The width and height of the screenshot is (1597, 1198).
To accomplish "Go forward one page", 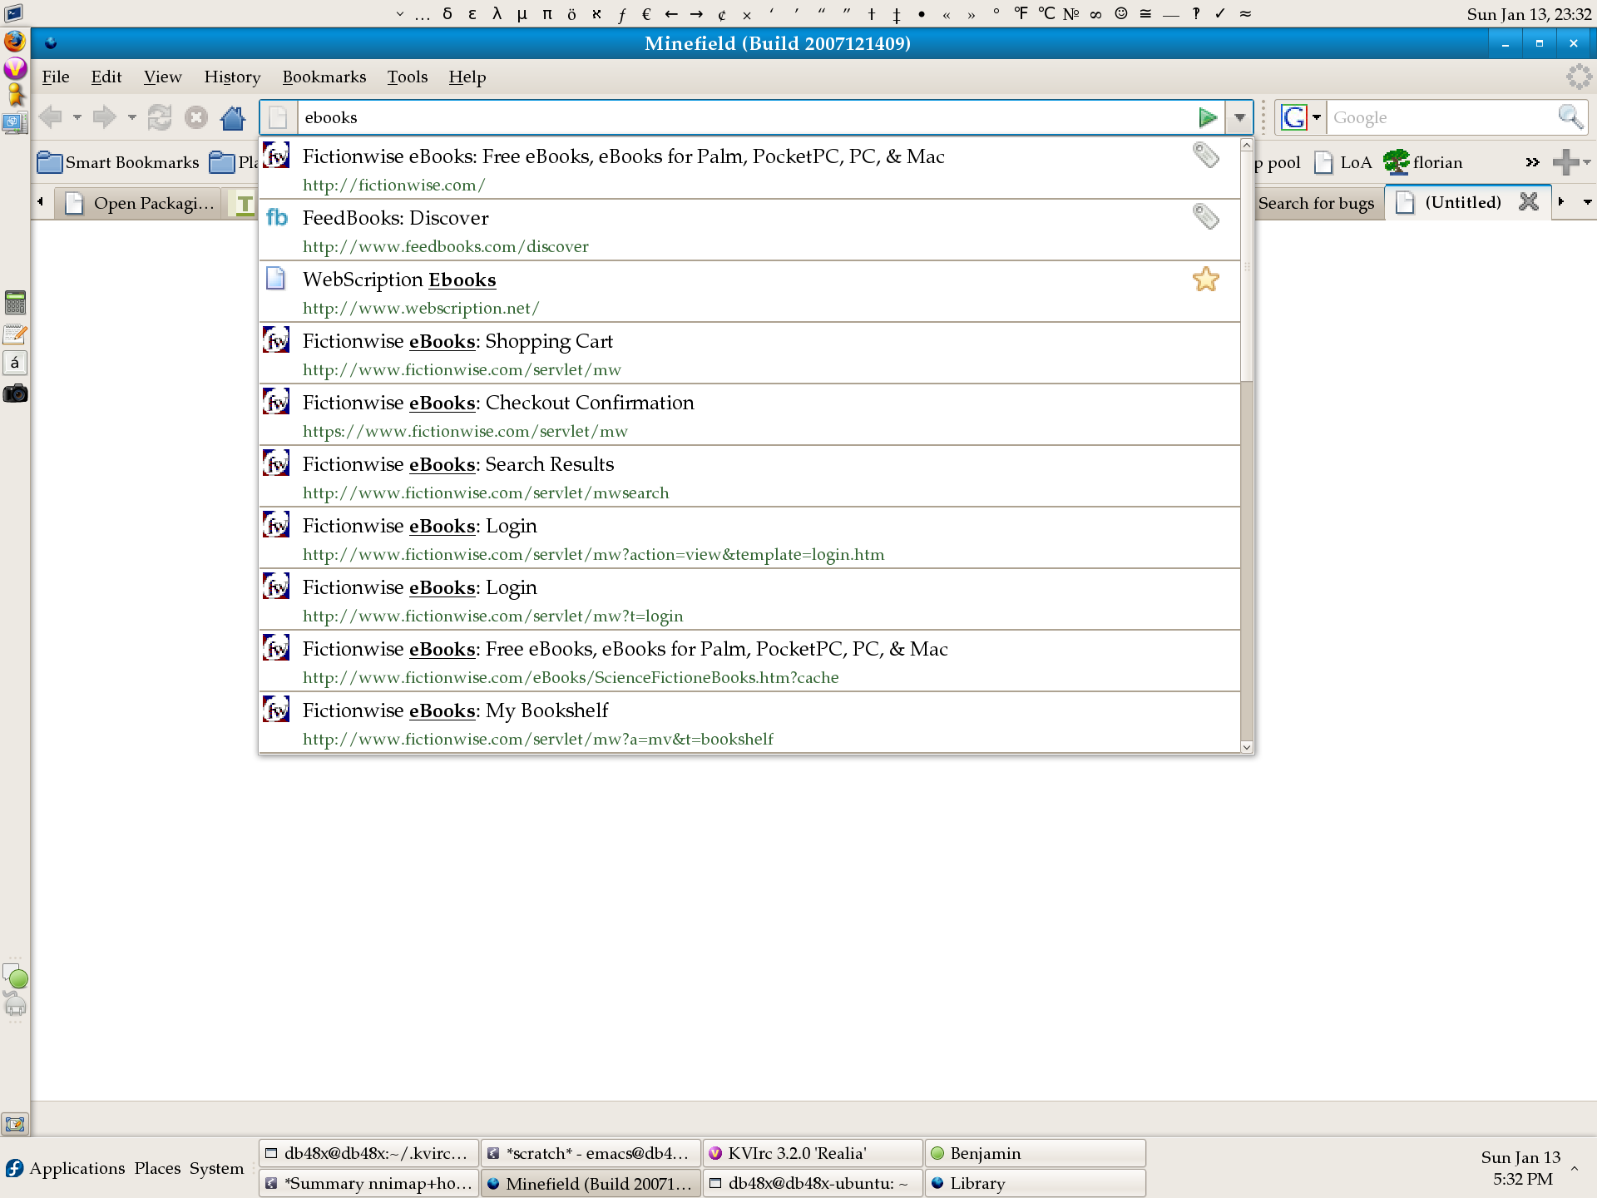I will 104,117.
